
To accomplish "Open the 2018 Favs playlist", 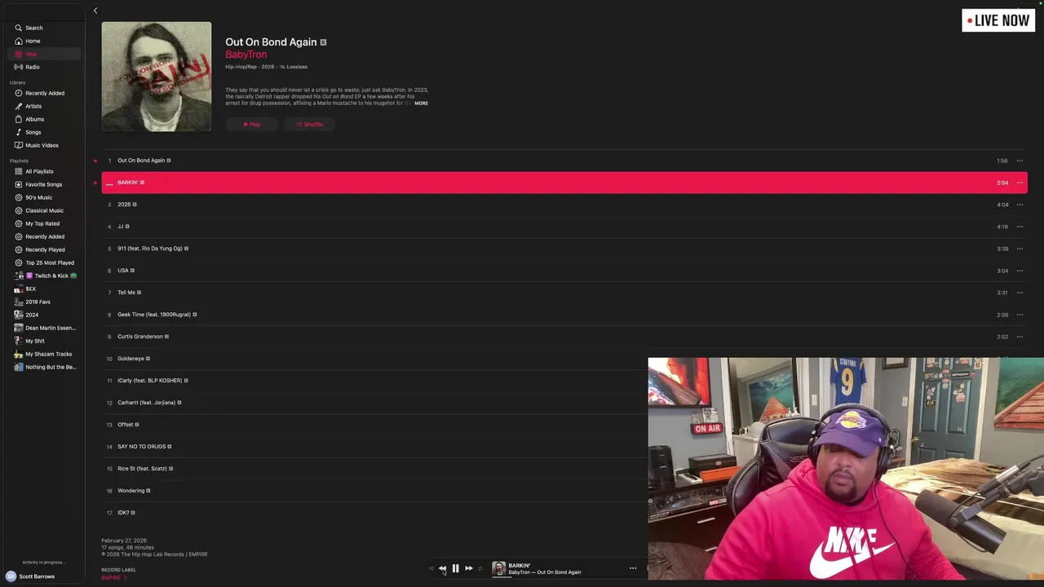I will coord(44,302).
